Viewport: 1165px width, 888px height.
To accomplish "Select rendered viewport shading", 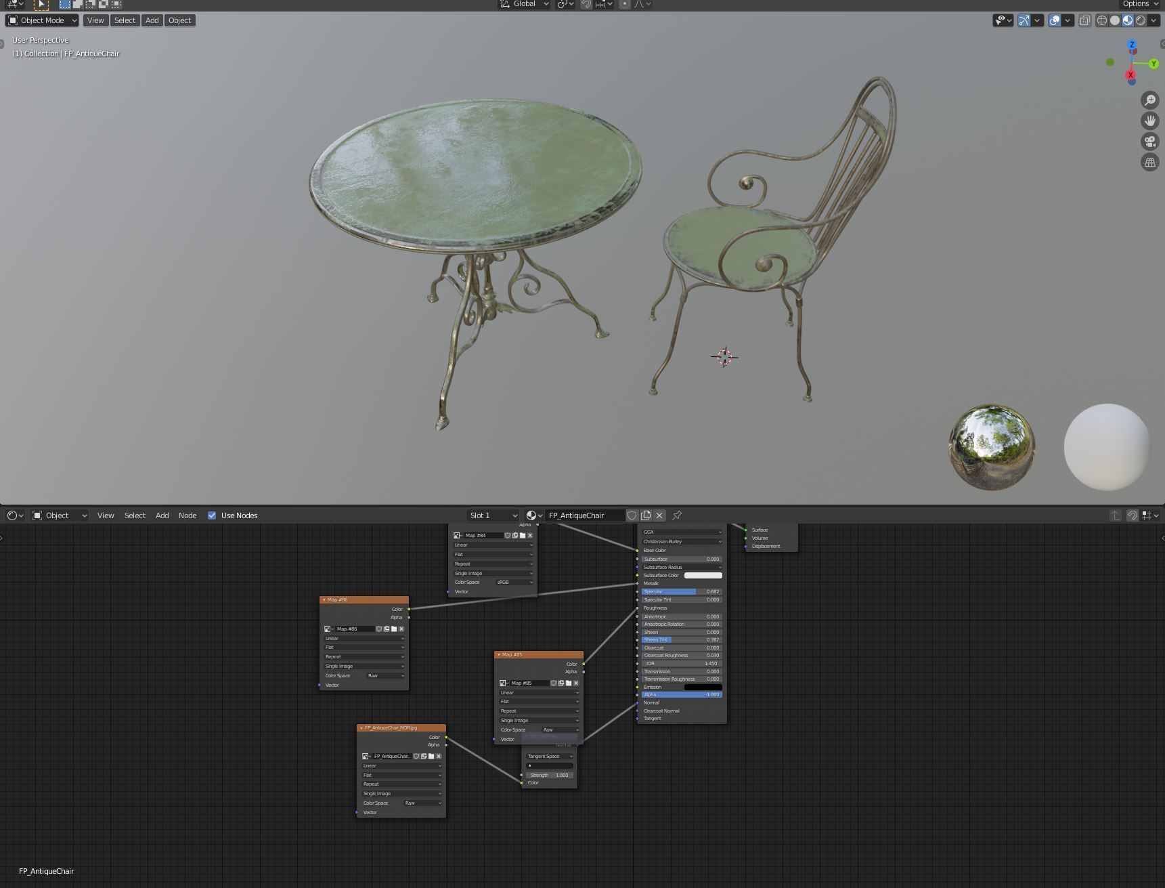I will pyautogui.click(x=1141, y=20).
